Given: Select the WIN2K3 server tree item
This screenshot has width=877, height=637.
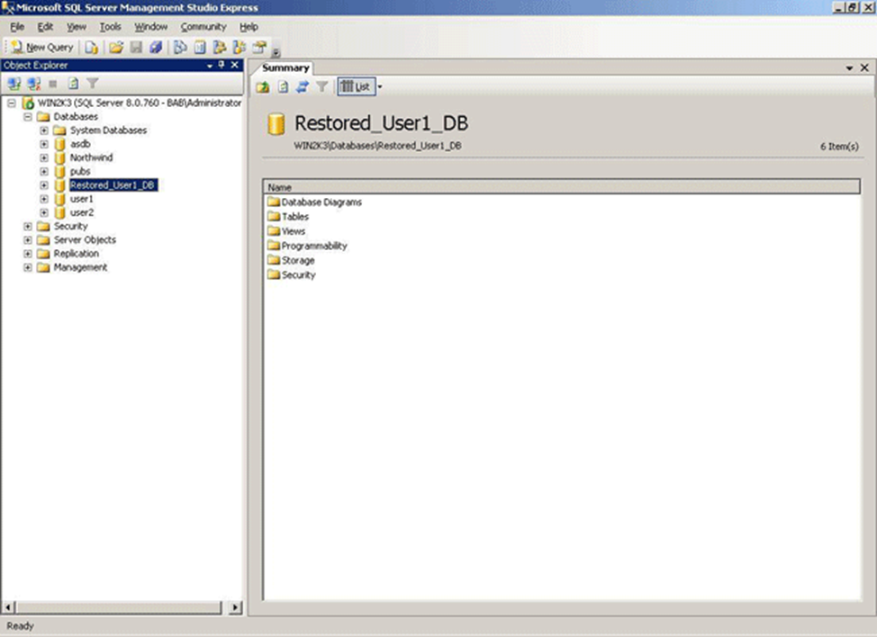Looking at the screenshot, I should [x=140, y=103].
